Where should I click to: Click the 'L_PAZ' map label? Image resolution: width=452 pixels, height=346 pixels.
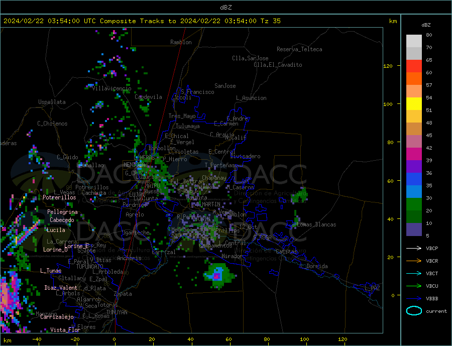(372, 288)
